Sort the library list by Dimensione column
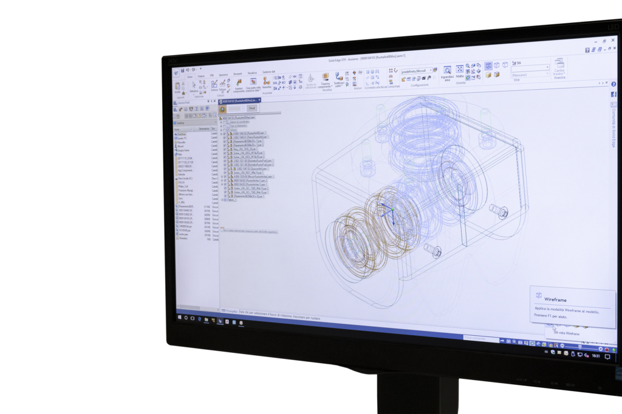This screenshot has width=622, height=414. point(203,129)
